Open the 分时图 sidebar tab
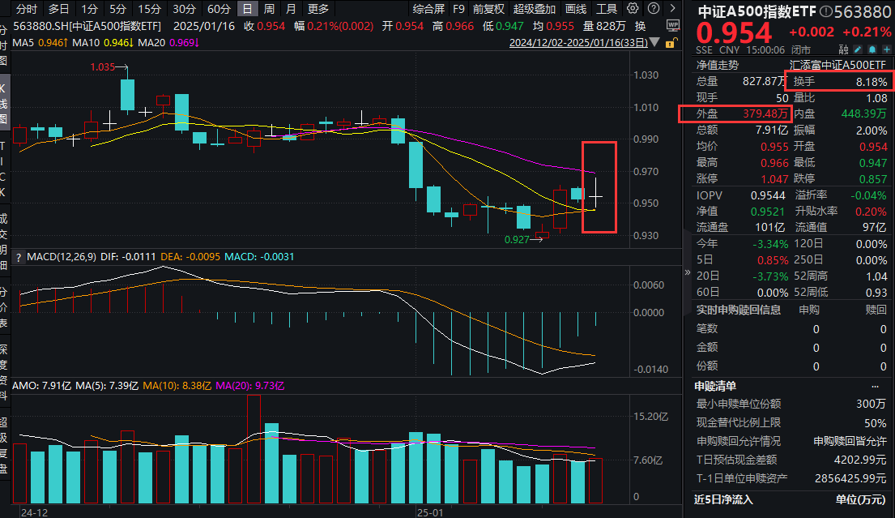Image resolution: width=895 pixels, height=518 pixels. (x=4, y=46)
